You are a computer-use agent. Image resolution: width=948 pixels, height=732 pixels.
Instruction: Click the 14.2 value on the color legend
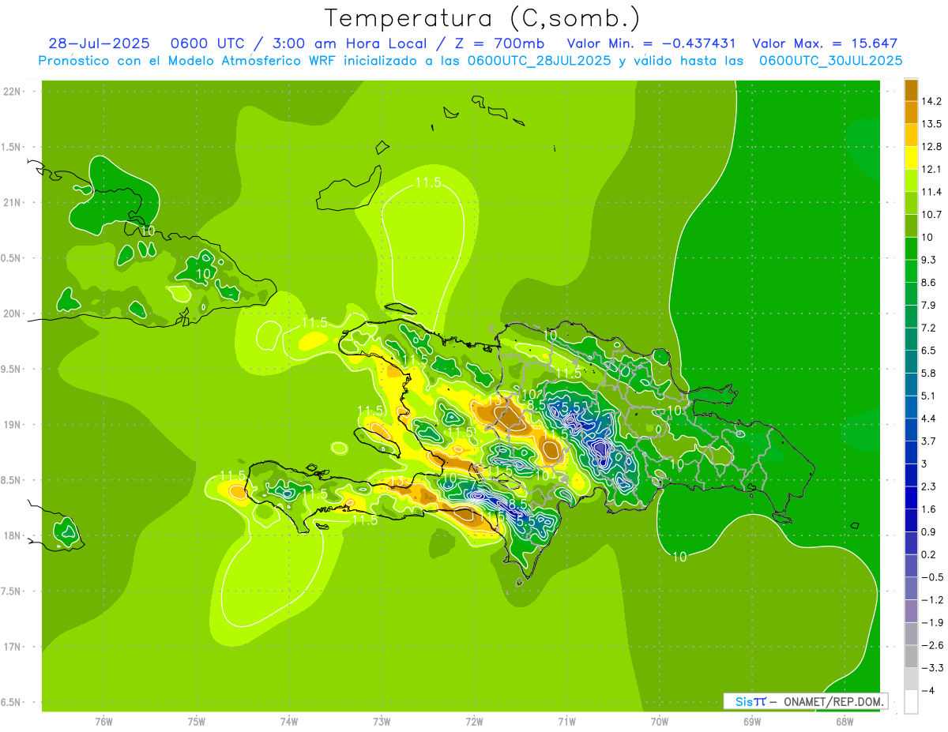(x=930, y=101)
